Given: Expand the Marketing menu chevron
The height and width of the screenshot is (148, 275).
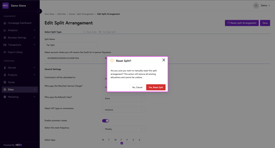Looking at the screenshot, I should click(x=34, y=96).
